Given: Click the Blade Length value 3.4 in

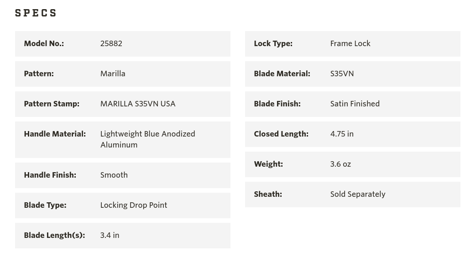Looking at the screenshot, I should (x=110, y=235).
